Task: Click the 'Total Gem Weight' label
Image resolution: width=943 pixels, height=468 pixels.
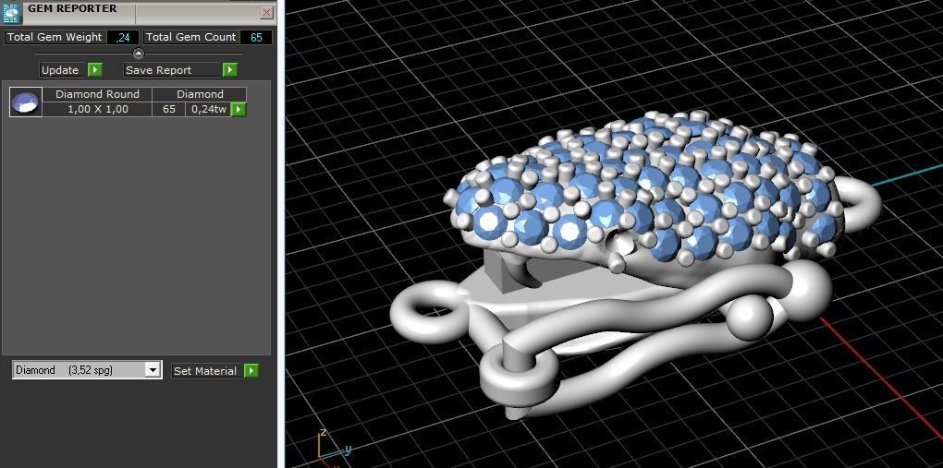Action: click(55, 37)
